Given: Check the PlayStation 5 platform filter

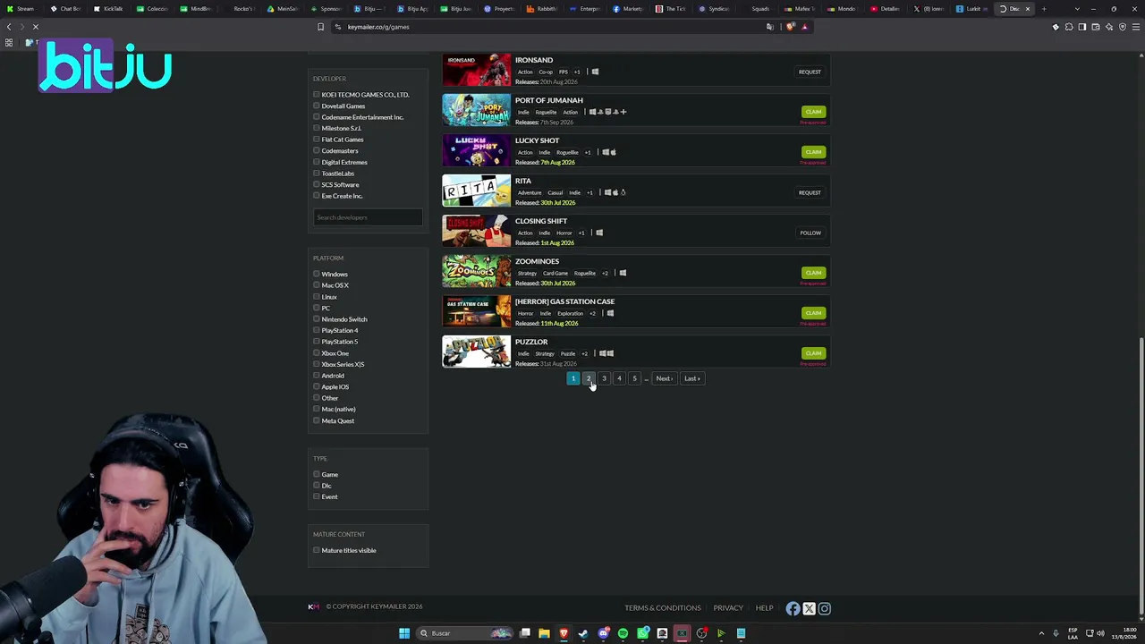Looking at the screenshot, I should pyautogui.click(x=317, y=341).
